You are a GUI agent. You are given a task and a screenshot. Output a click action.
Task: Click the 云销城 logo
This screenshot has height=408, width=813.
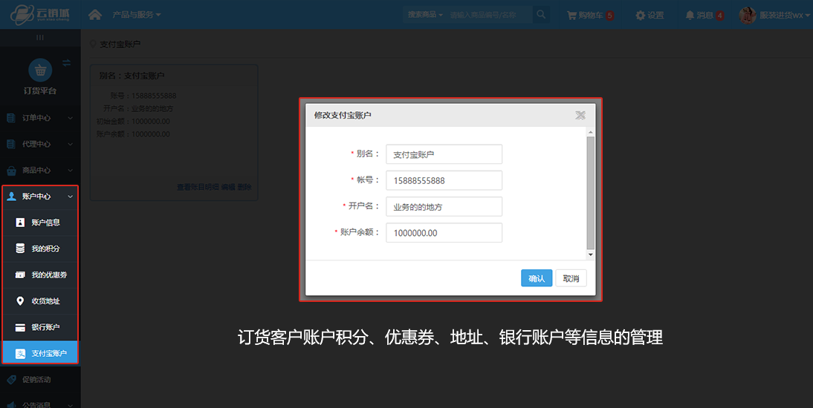click(x=40, y=15)
